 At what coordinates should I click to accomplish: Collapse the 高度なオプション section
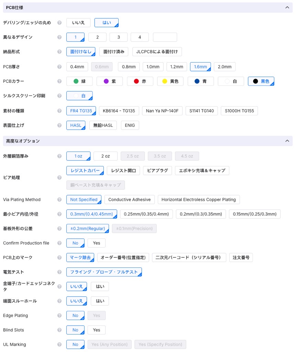tap(287, 141)
